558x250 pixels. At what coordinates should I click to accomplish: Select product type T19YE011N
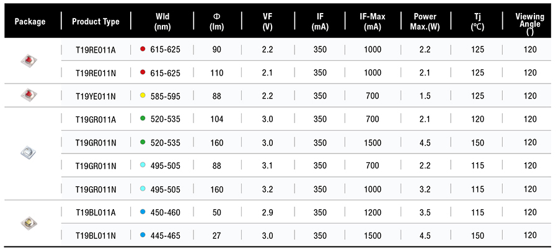[95, 95]
